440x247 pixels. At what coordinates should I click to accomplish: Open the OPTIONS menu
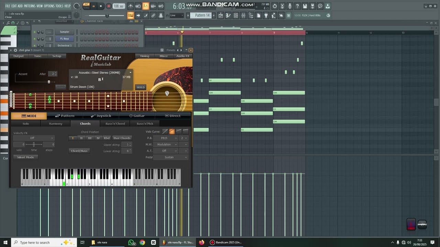tap(49, 6)
